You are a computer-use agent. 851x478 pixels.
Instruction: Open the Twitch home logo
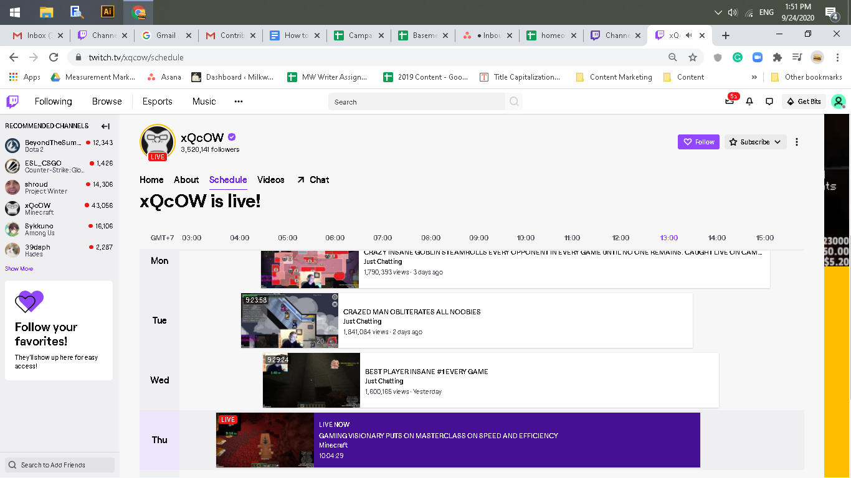(x=12, y=101)
